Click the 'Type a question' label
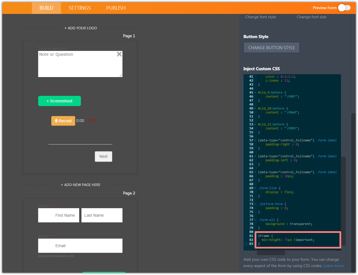 pos(53,49)
